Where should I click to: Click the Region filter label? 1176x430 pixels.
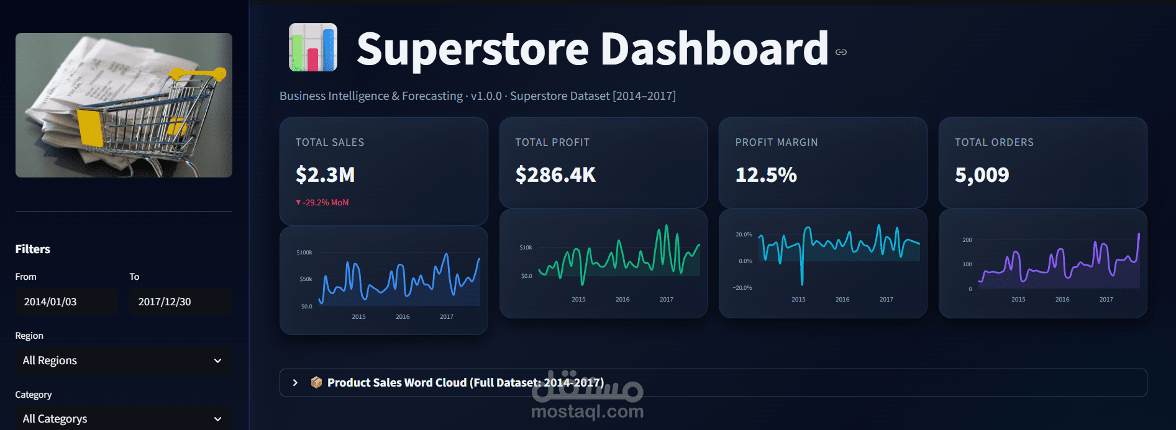(29, 336)
